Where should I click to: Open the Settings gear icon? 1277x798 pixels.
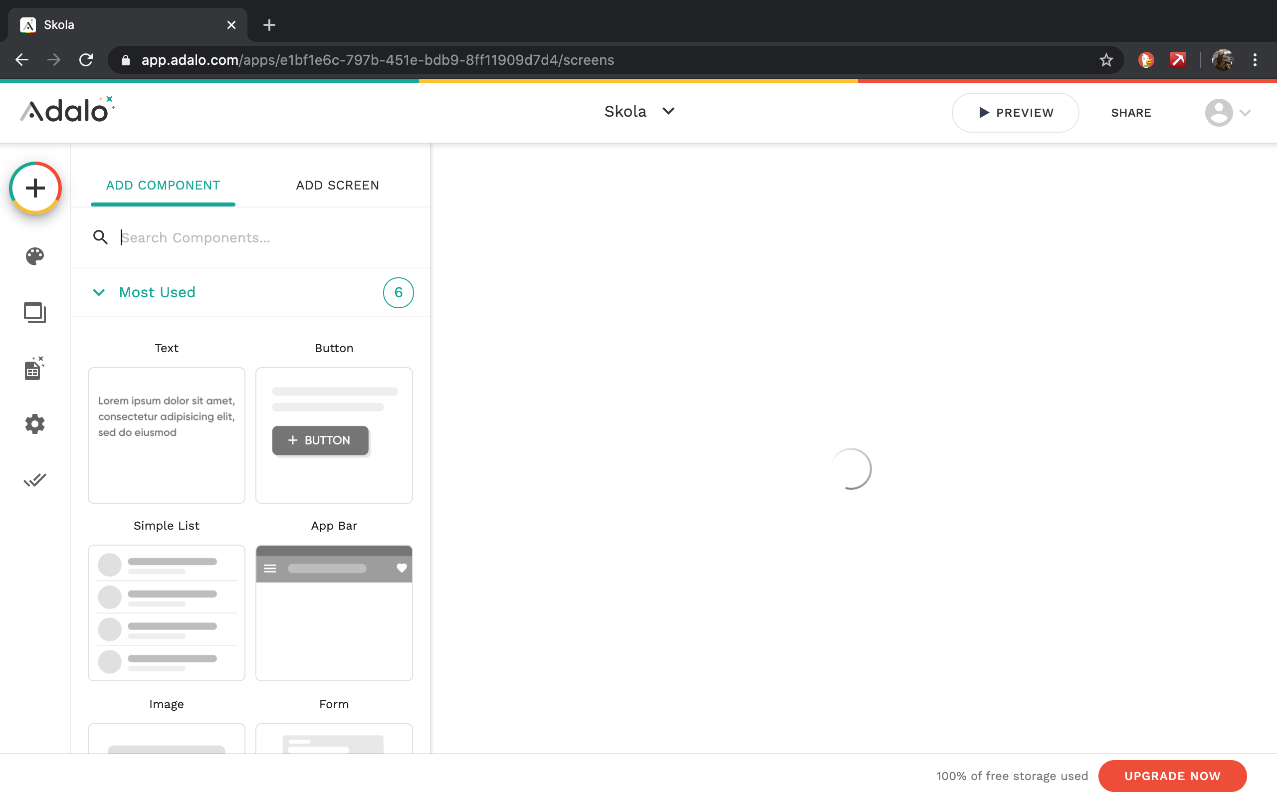(35, 424)
